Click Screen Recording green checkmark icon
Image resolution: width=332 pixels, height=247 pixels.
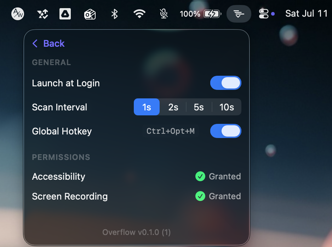pos(200,196)
